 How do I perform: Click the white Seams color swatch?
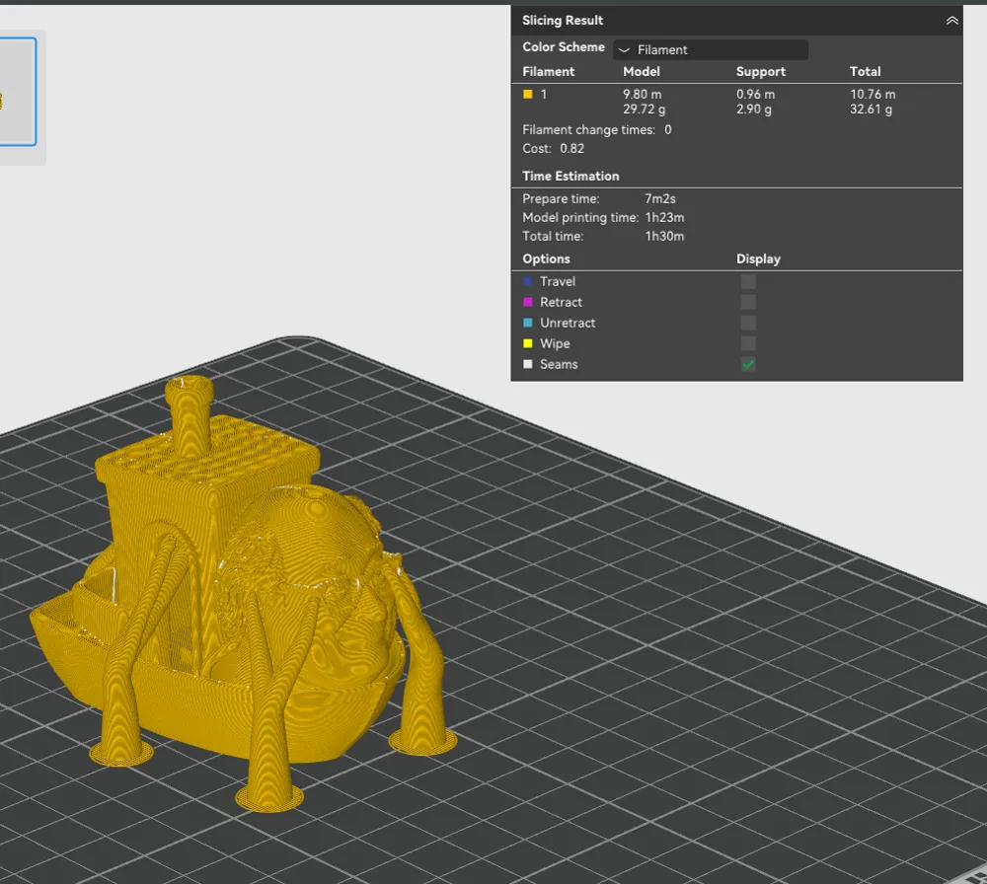527,364
